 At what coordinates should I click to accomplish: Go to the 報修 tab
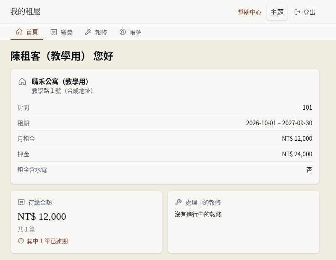(x=96, y=32)
